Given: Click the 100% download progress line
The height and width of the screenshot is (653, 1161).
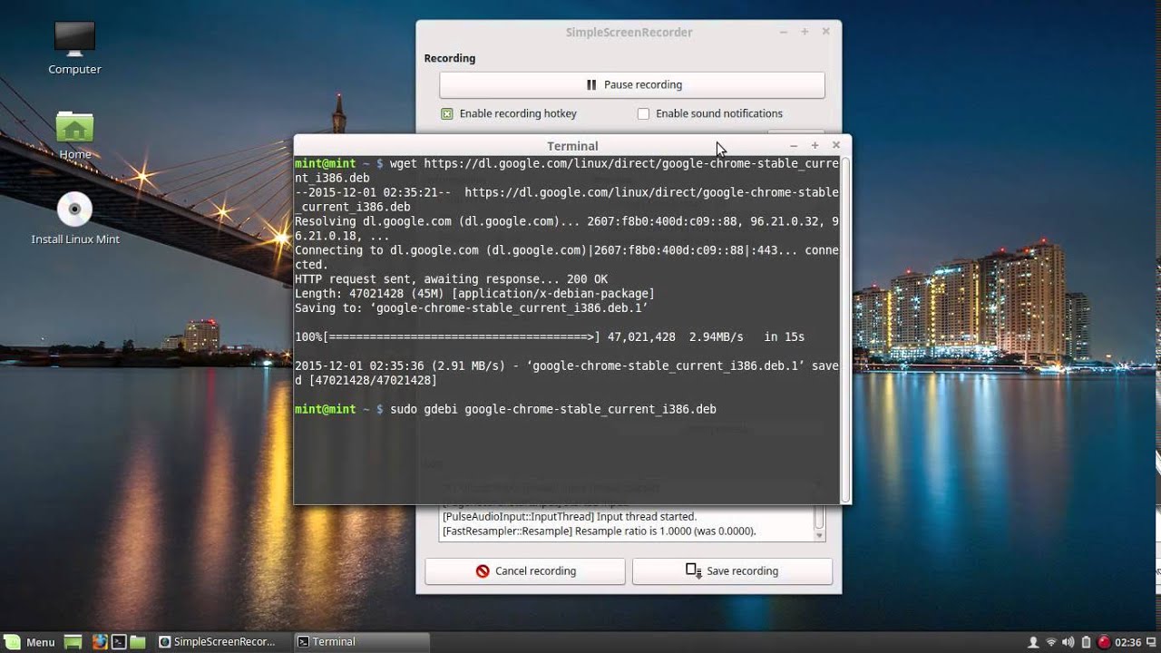Looking at the screenshot, I should tap(550, 336).
